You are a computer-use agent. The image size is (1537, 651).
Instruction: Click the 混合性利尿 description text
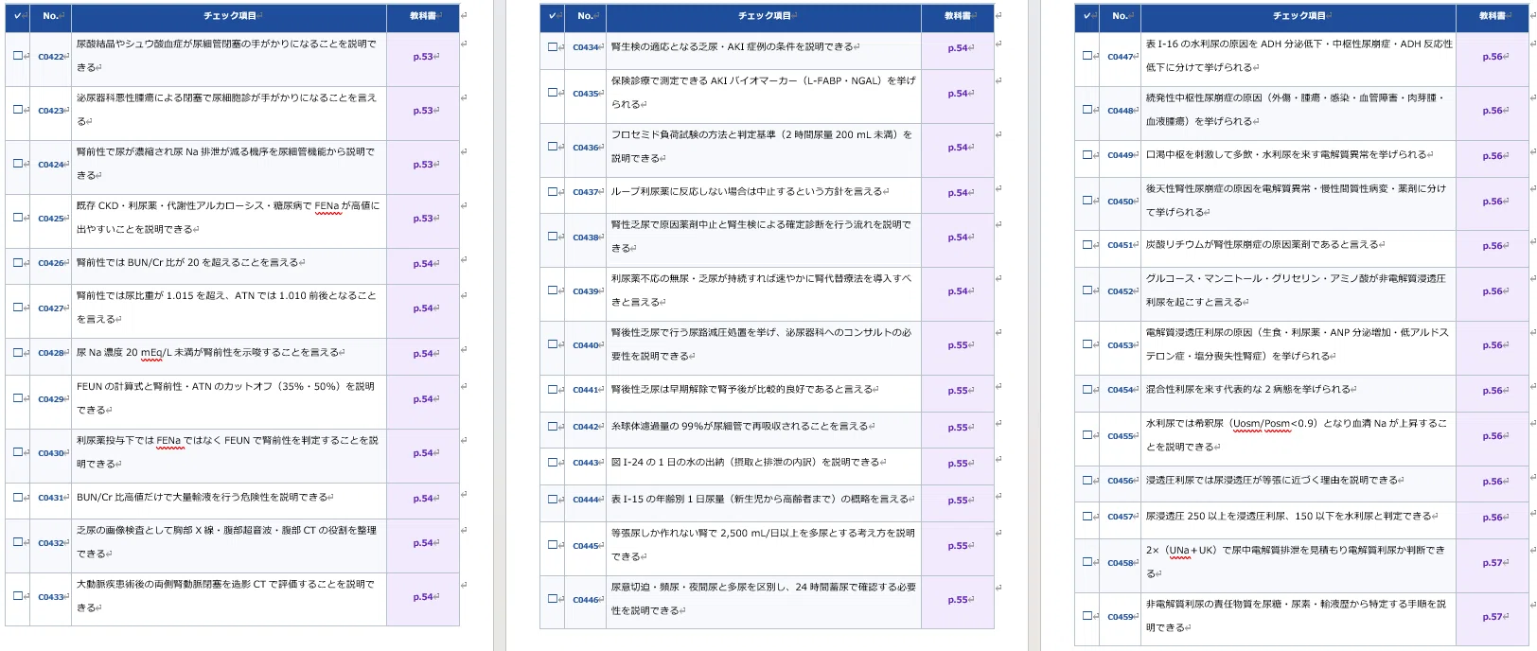pos(1248,389)
